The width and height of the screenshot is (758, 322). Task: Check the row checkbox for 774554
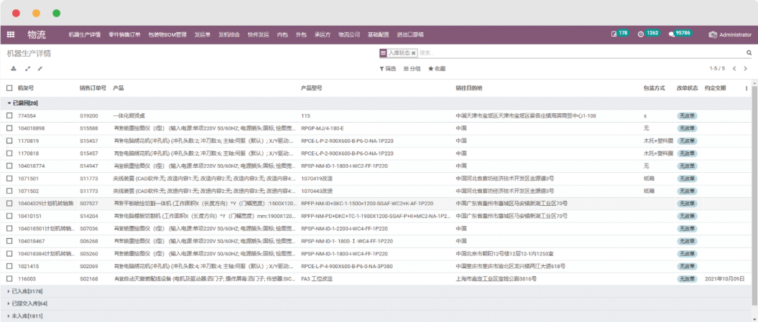(9, 115)
